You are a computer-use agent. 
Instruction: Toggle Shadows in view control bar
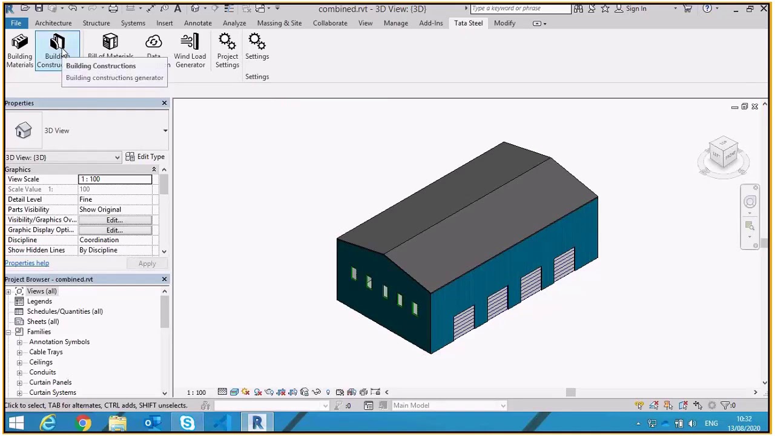pyautogui.click(x=257, y=392)
